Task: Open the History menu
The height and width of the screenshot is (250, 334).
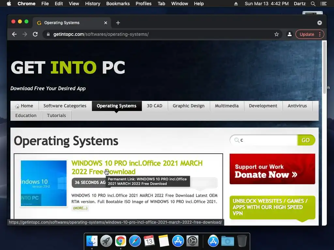Action: pos(93,4)
